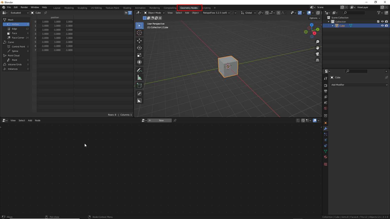Open the outliner filter funnel icon
The height and width of the screenshot is (219, 390).
tap(379, 13)
